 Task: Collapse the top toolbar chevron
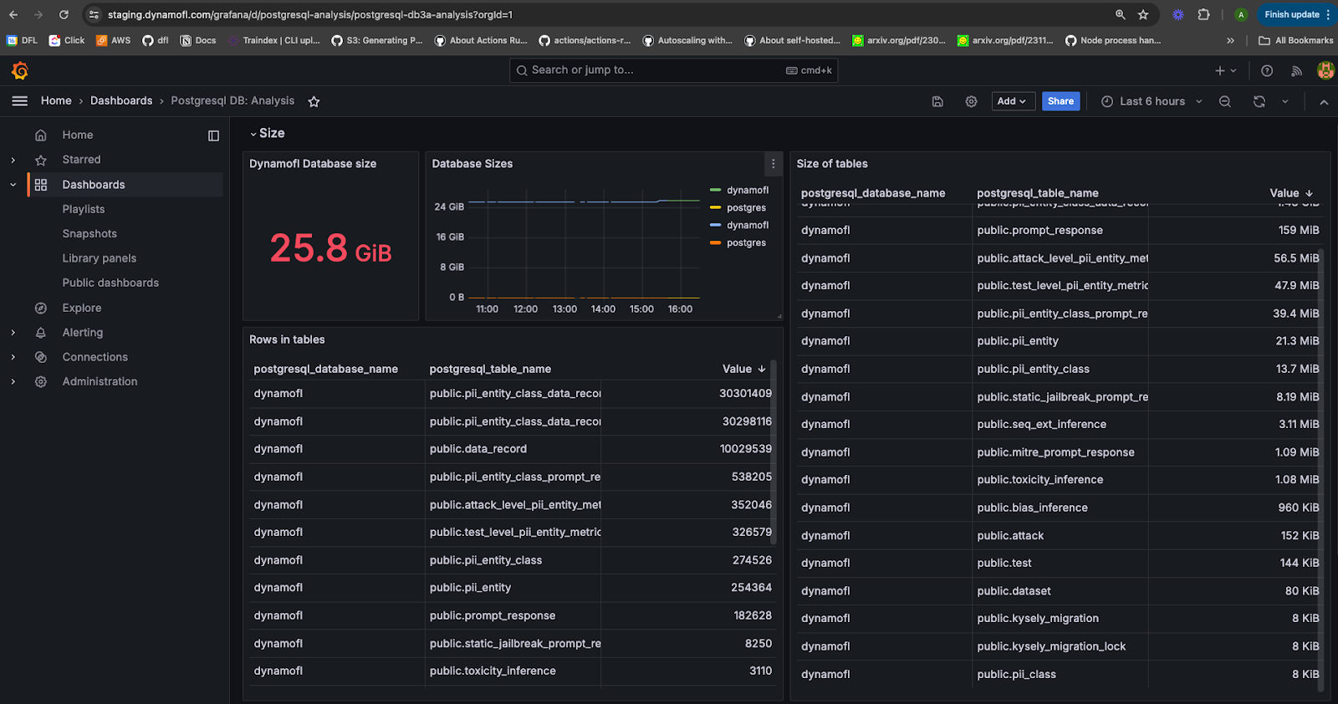(1324, 101)
